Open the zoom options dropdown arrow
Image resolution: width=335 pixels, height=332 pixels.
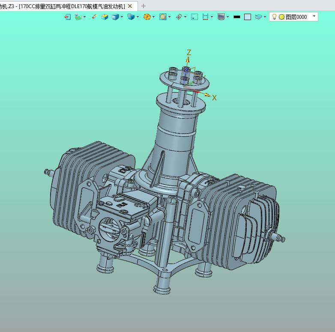pos(169,17)
